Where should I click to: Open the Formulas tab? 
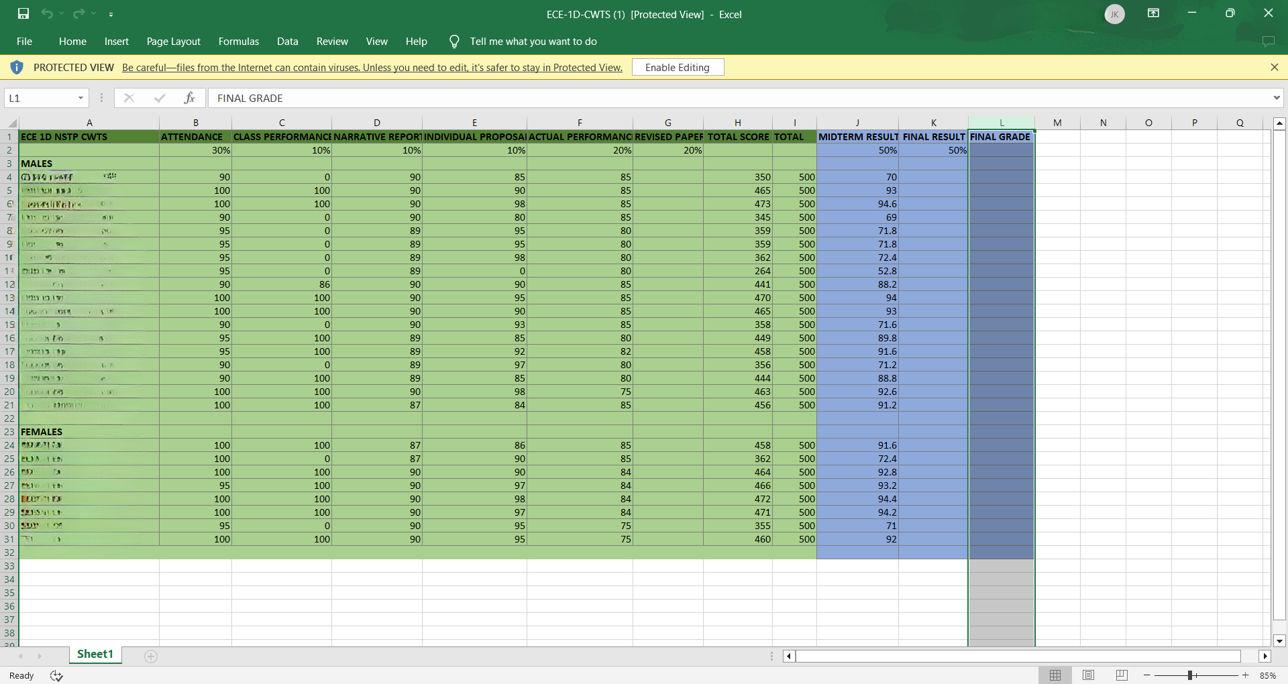[239, 42]
